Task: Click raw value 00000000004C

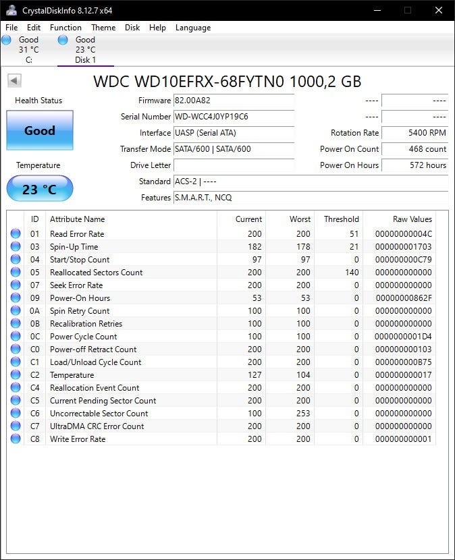Action: tap(404, 234)
